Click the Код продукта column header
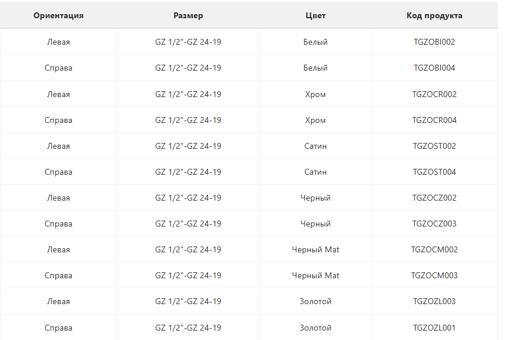This screenshot has height=340, width=509. [x=434, y=16]
